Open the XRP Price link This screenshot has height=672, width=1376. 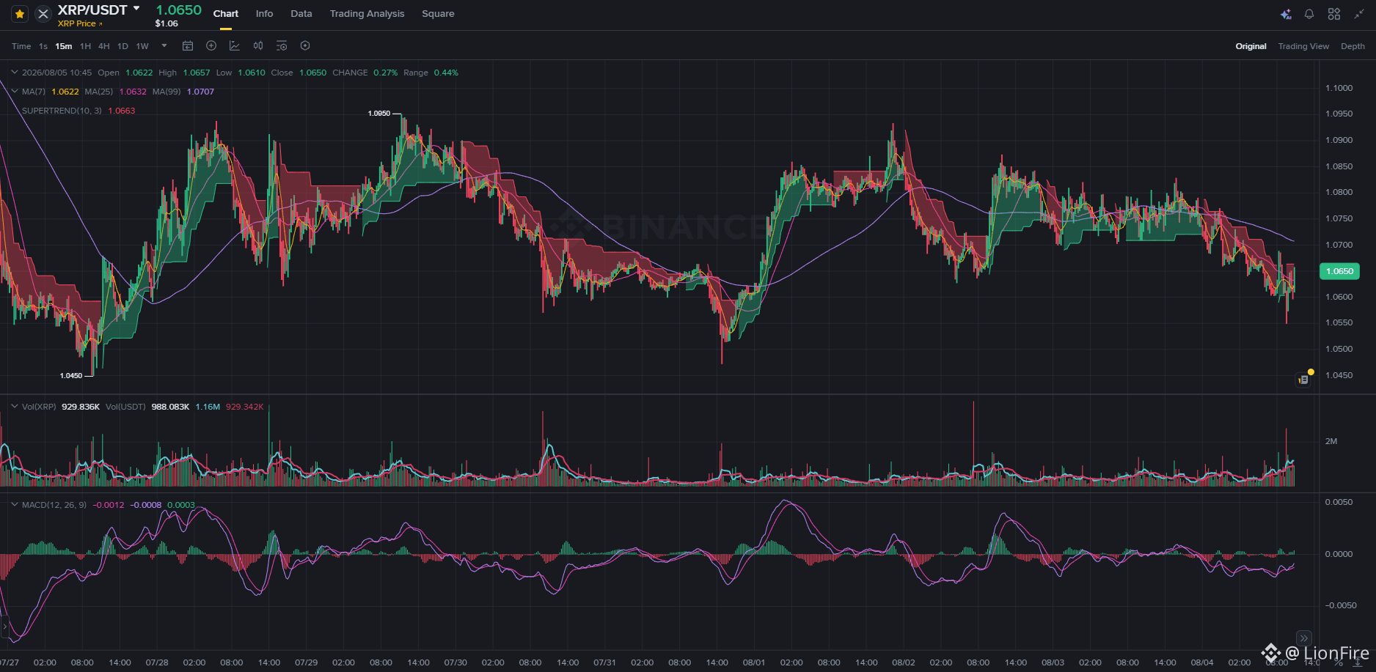(x=80, y=23)
